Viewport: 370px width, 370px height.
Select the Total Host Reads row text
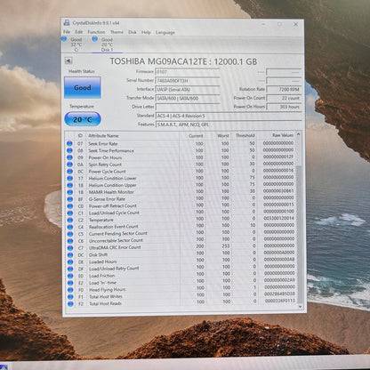pyautogui.click(x=105, y=303)
